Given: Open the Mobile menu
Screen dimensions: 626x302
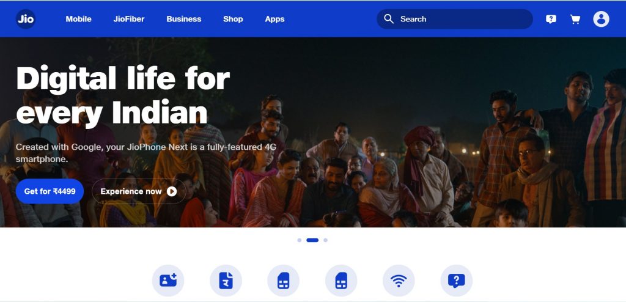Looking at the screenshot, I should point(79,19).
